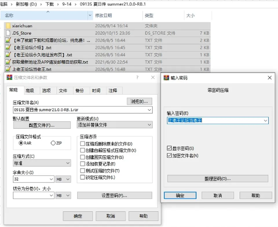Select the .DS_Store file name

tap(22, 33)
